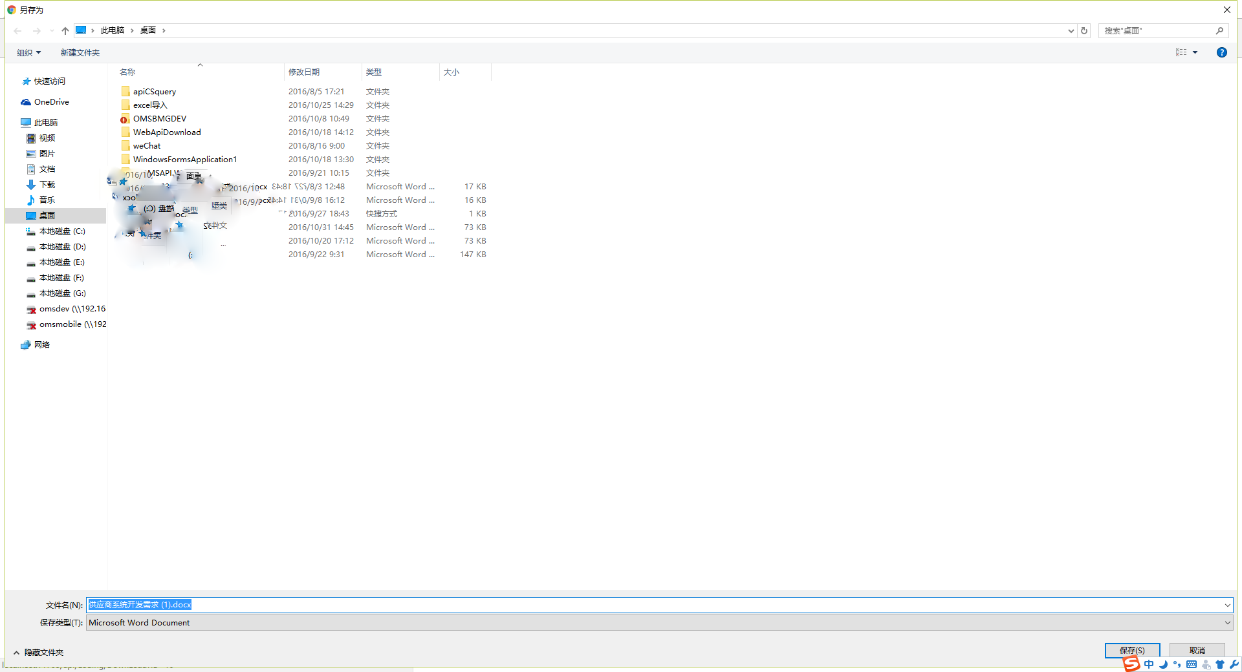Click the Sogou input method S icon
The height and width of the screenshot is (672, 1242).
coord(1131,664)
